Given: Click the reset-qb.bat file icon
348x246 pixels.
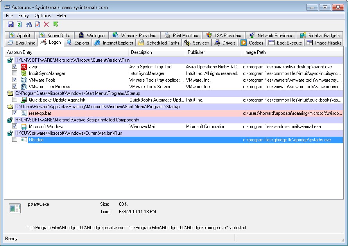Looking at the screenshot, I should [24, 113].
